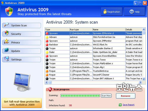This screenshot has width=148, height=111.
Task: Click the star icon beside Privacy
Action: point(7,41)
